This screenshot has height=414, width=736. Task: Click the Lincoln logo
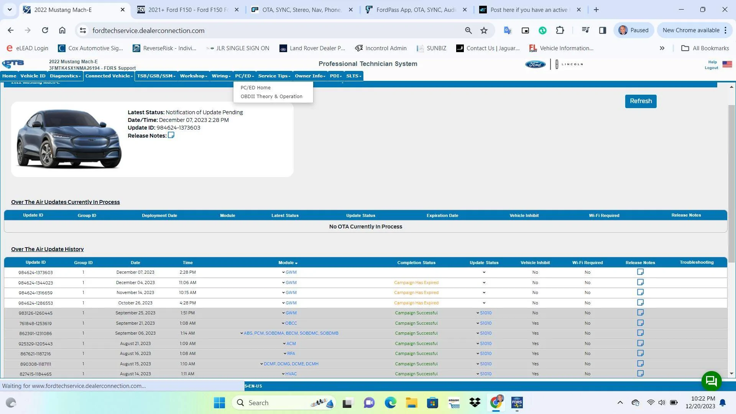coord(569,64)
